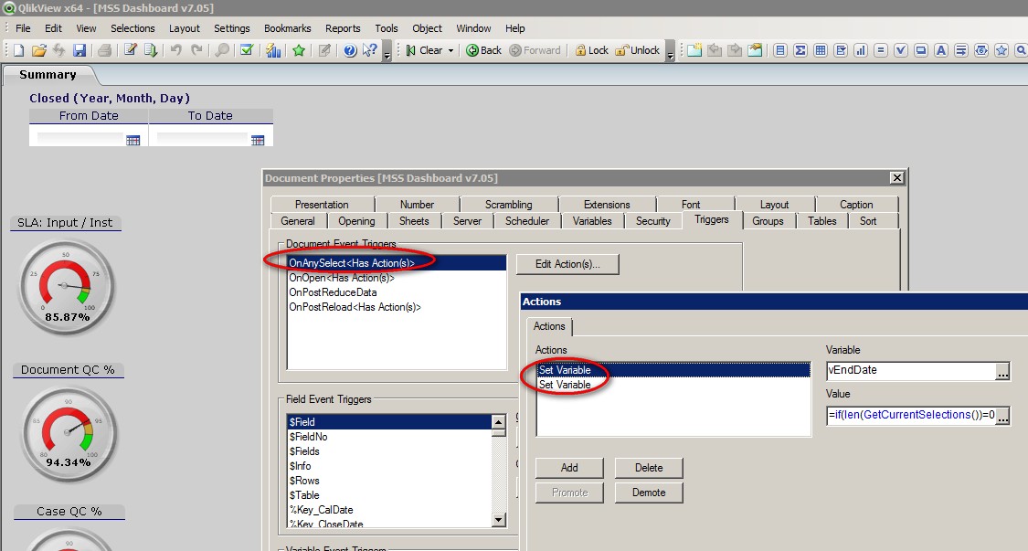The width and height of the screenshot is (1028, 551).
Task: Click SLA: Input / Inst gauge chart
Action: [66, 286]
